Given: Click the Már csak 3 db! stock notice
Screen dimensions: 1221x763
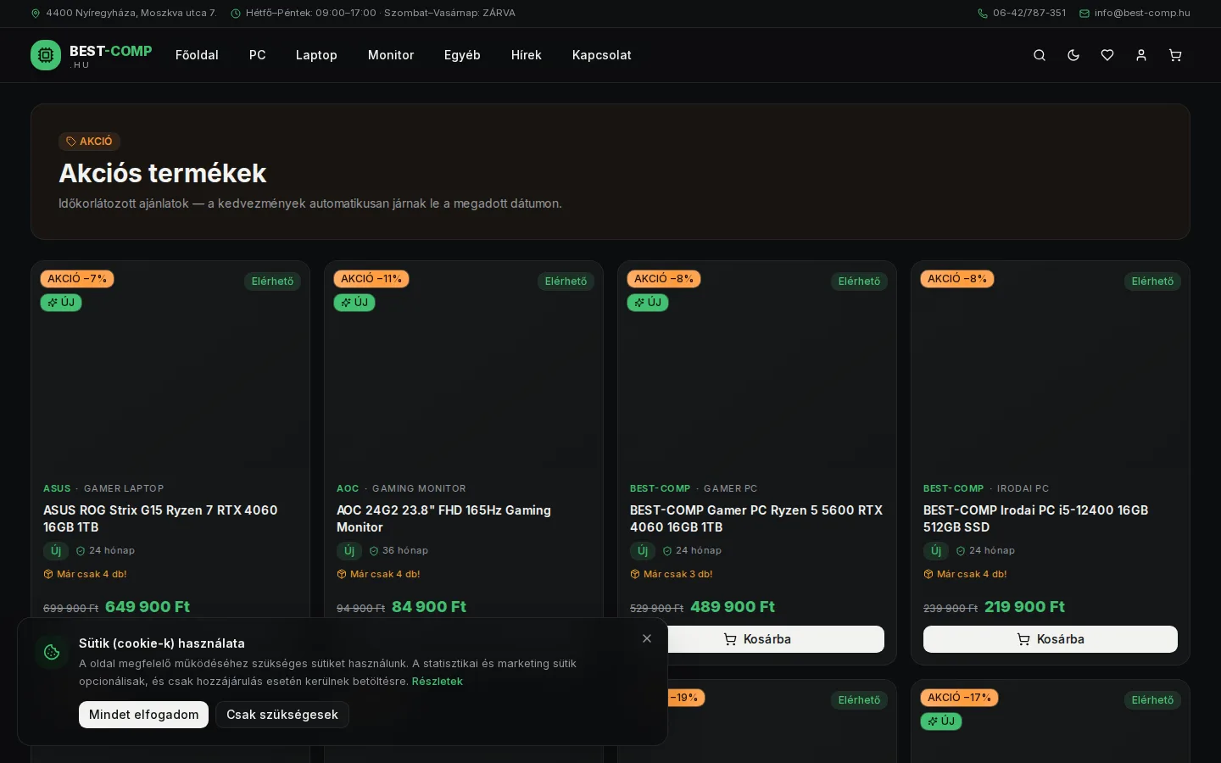Looking at the screenshot, I should [672, 574].
